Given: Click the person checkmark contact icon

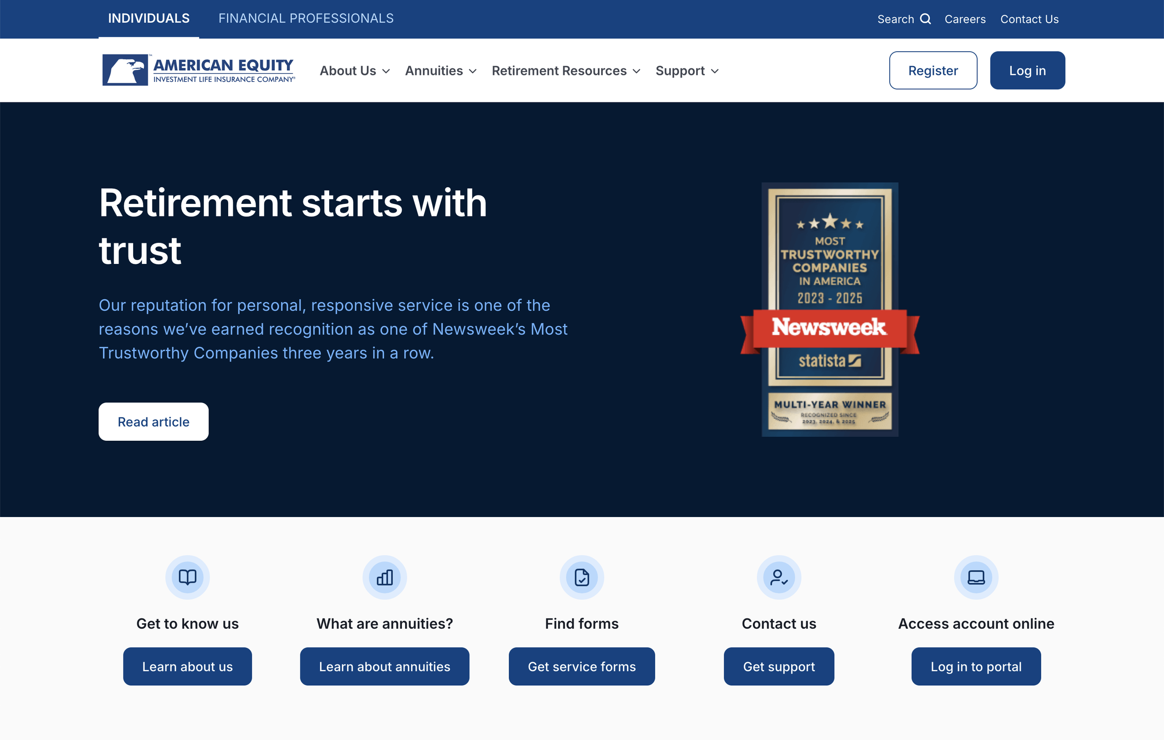Looking at the screenshot, I should click(779, 577).
